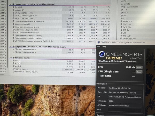Click the bolt icon for PCH Потребляемая мощность
Image resolution: width=155 pixels, height=116 pixels.
[x=13, y=32]
